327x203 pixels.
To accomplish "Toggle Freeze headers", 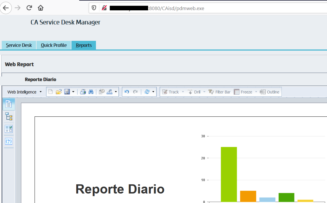I will tap(244, 91).
